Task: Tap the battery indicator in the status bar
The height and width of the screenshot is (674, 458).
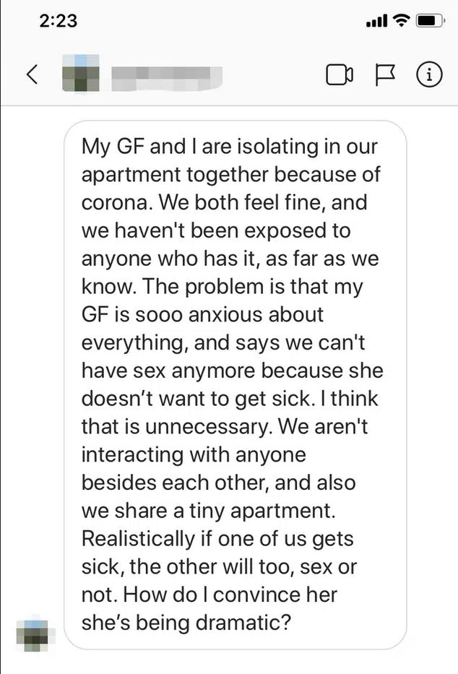Action: point(431,22)
